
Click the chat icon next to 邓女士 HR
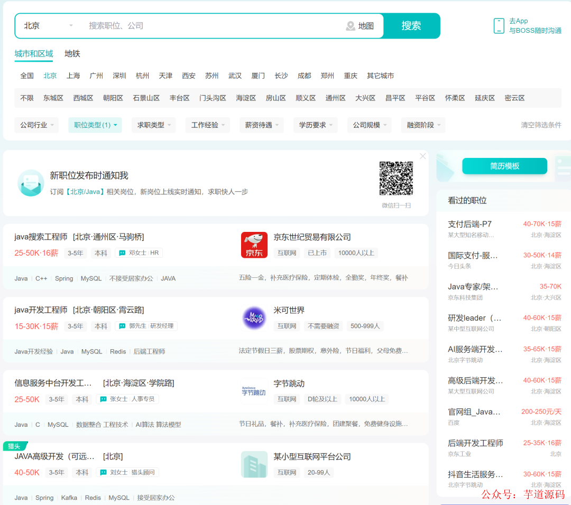point(122,253)
